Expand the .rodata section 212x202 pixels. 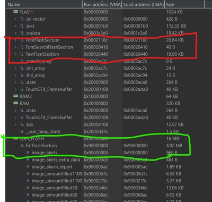pyautogui.click(x=15, y=33)
